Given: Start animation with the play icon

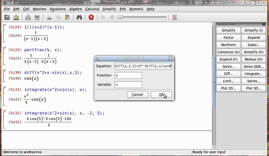Looking at the screenshot, I should 103,17.
